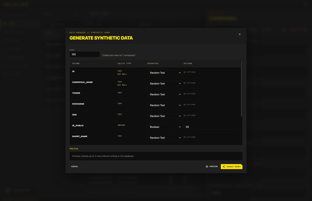This screenshot has width=312, height=201.
Task: Open generator dropdown for EXCHANGE column
Action: click(164, 105)
